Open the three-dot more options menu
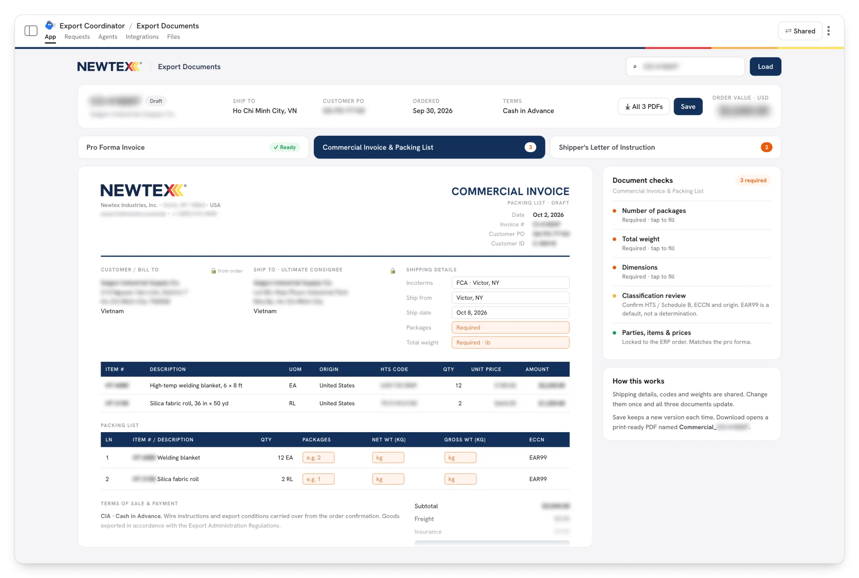This screenshot has height=578, width=859. coord(828,31)
